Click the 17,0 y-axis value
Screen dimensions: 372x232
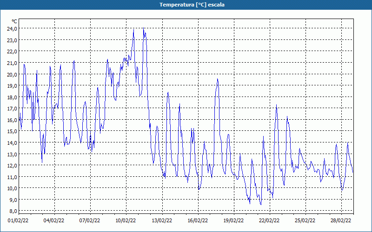coord(13,109)
